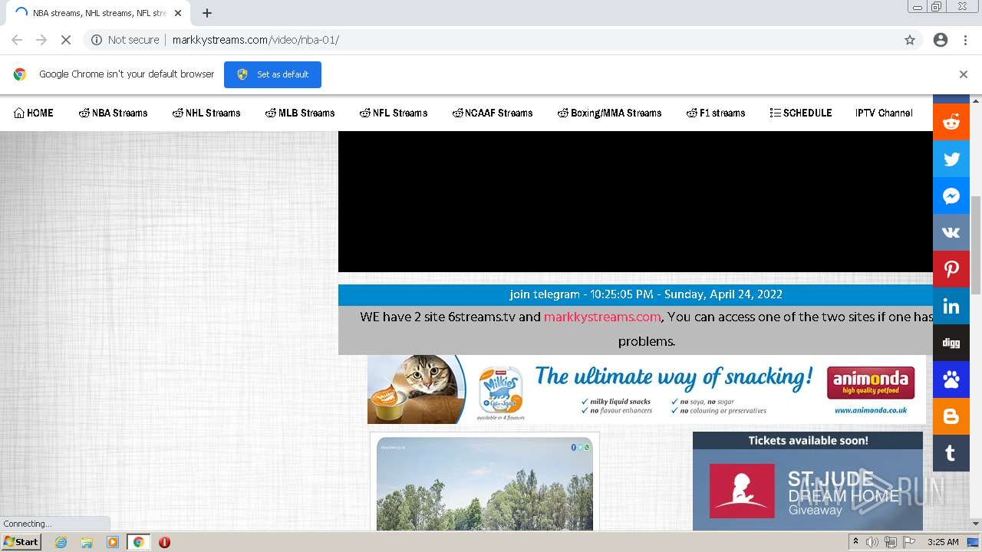Open St. Jude Dream Home Giveaway ad
Viewport: 982px width, 552px height.
point(808,481)
